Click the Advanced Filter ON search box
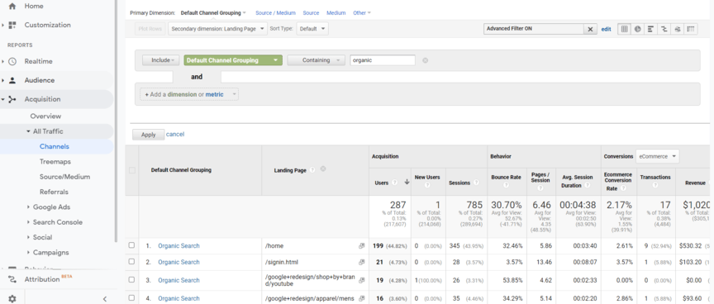The height and width of the screenshot is (304, 714). click(534, 29)
